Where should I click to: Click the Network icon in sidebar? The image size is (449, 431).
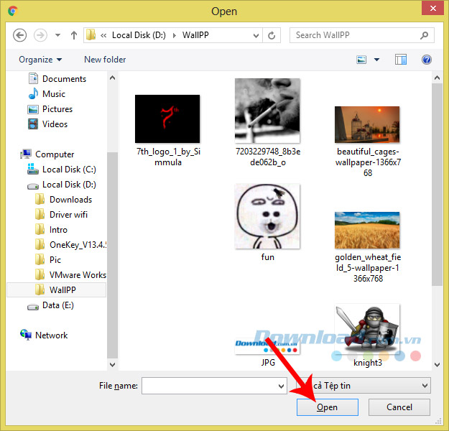tap(51, 335)
